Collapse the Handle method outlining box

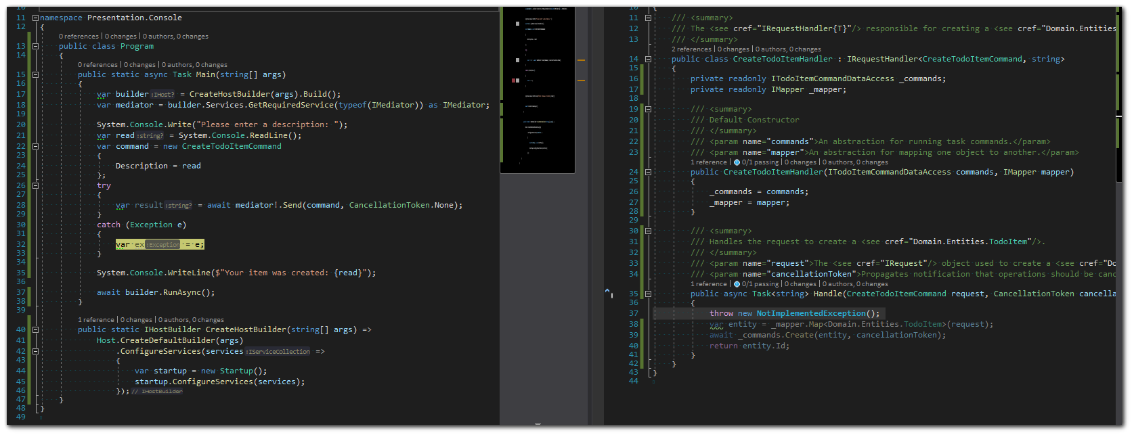click(648, 294)
